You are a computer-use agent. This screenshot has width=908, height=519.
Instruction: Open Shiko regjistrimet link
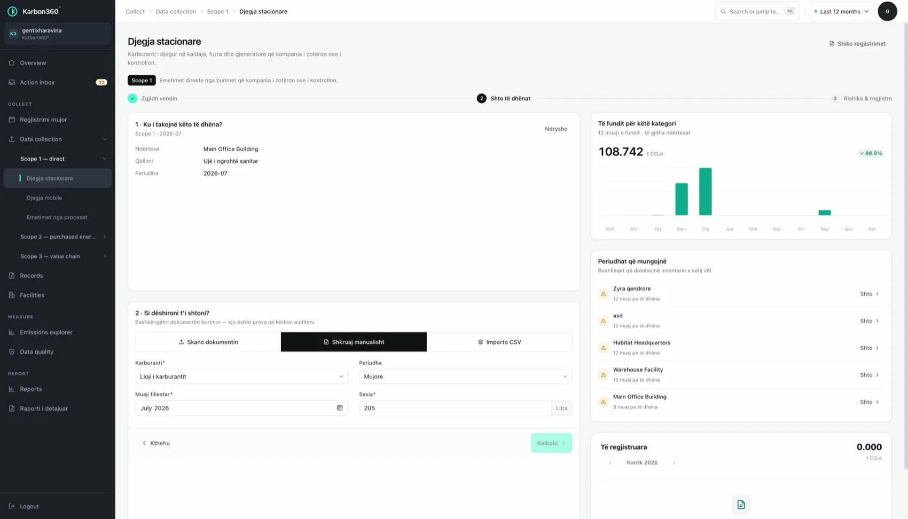857,44
